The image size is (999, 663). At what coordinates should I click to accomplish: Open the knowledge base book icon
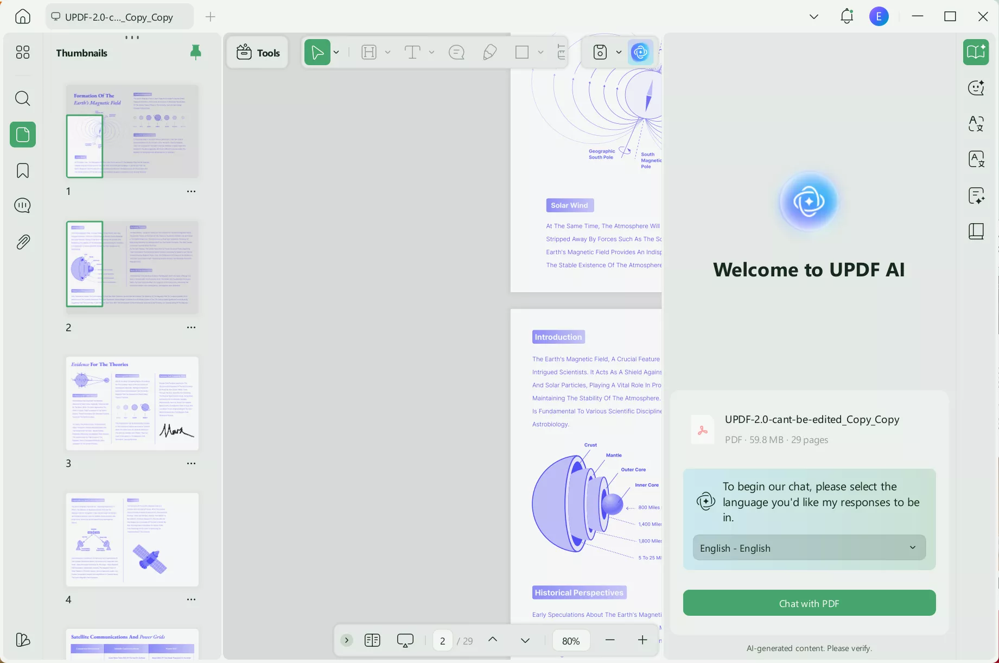click(x=976, y=231)
